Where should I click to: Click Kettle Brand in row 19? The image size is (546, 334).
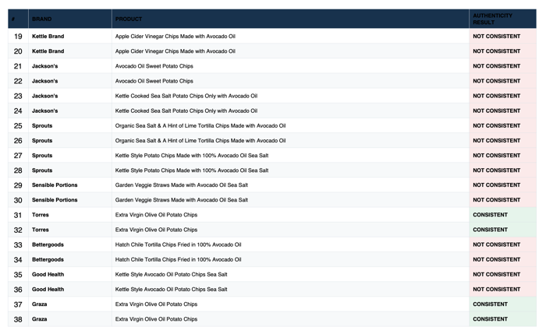point(48,37)
